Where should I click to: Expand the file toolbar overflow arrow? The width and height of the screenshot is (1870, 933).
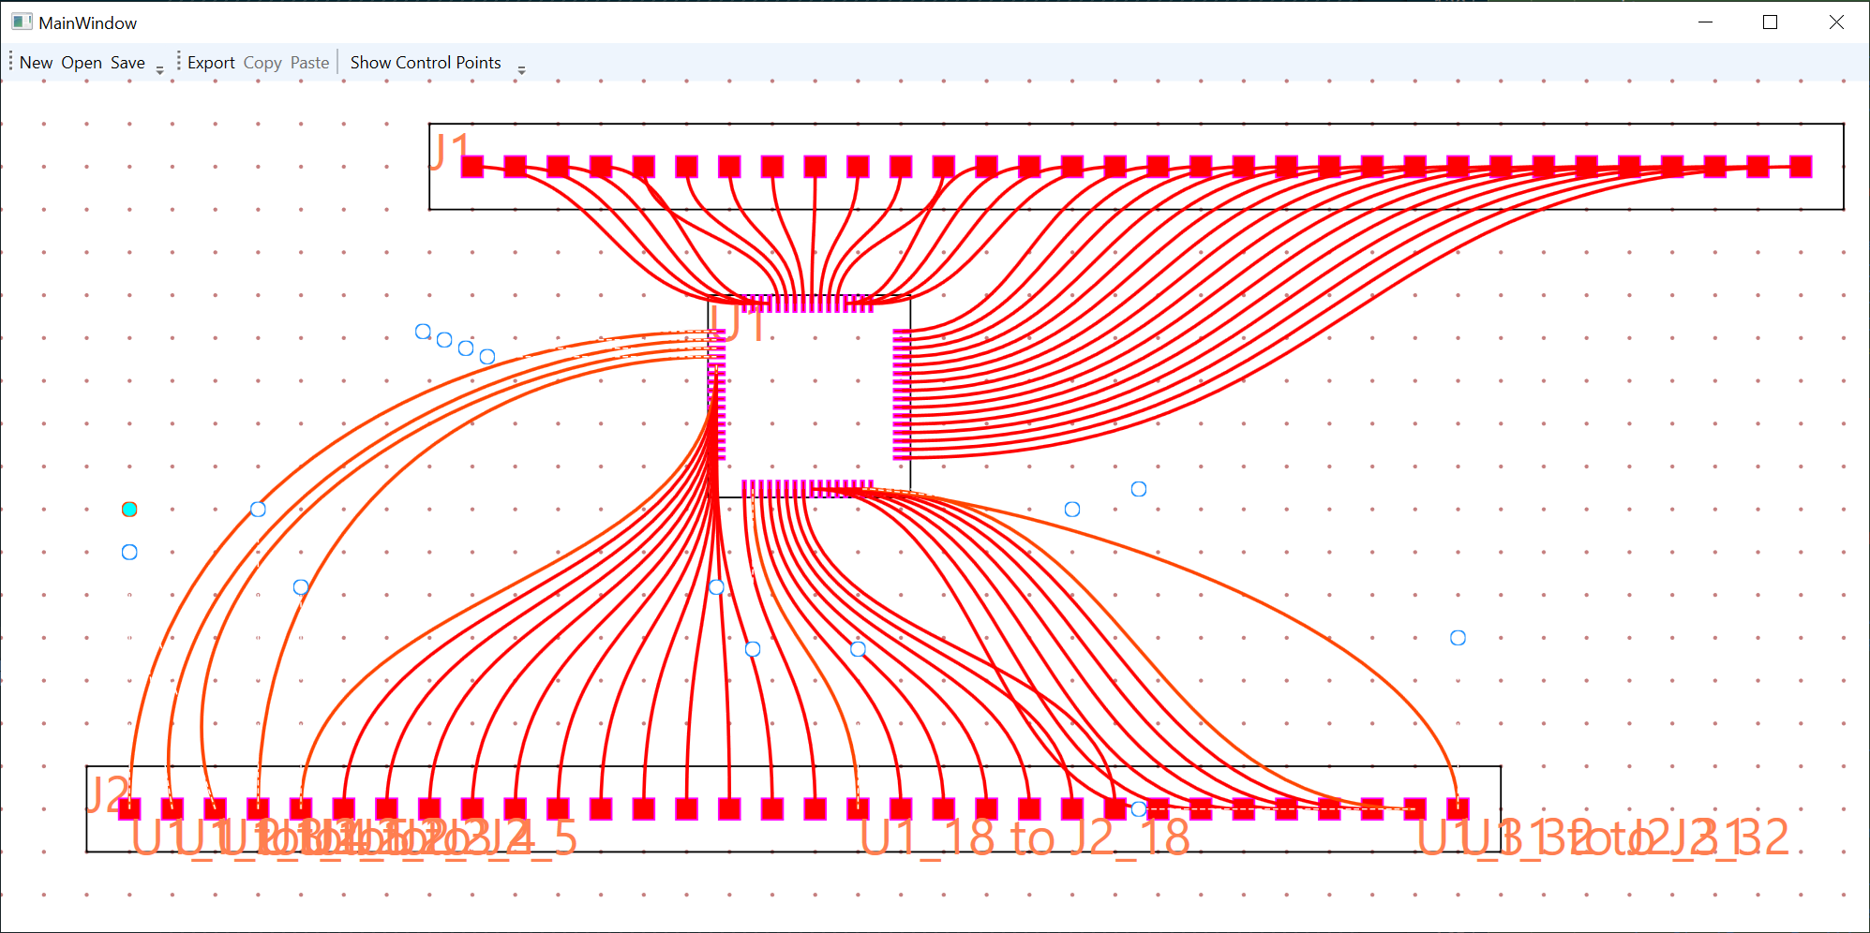tap(160, 69)
